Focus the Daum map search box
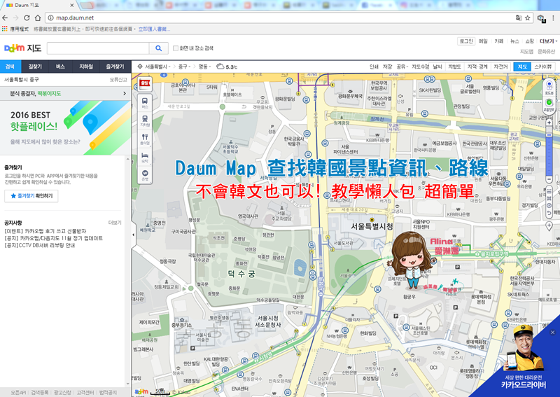This screenshot has height=397, width=560. pos(98,48)
